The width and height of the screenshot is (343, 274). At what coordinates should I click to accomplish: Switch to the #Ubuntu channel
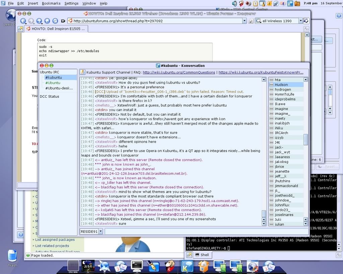click(53, 83)
